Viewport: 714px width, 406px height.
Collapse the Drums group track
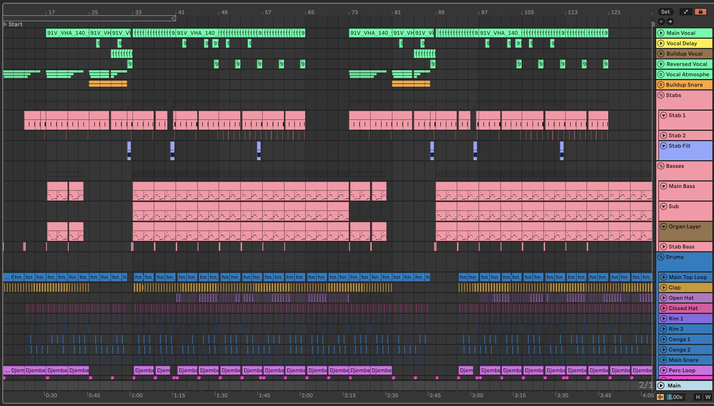pyautogui.click(x=661, y=257)
